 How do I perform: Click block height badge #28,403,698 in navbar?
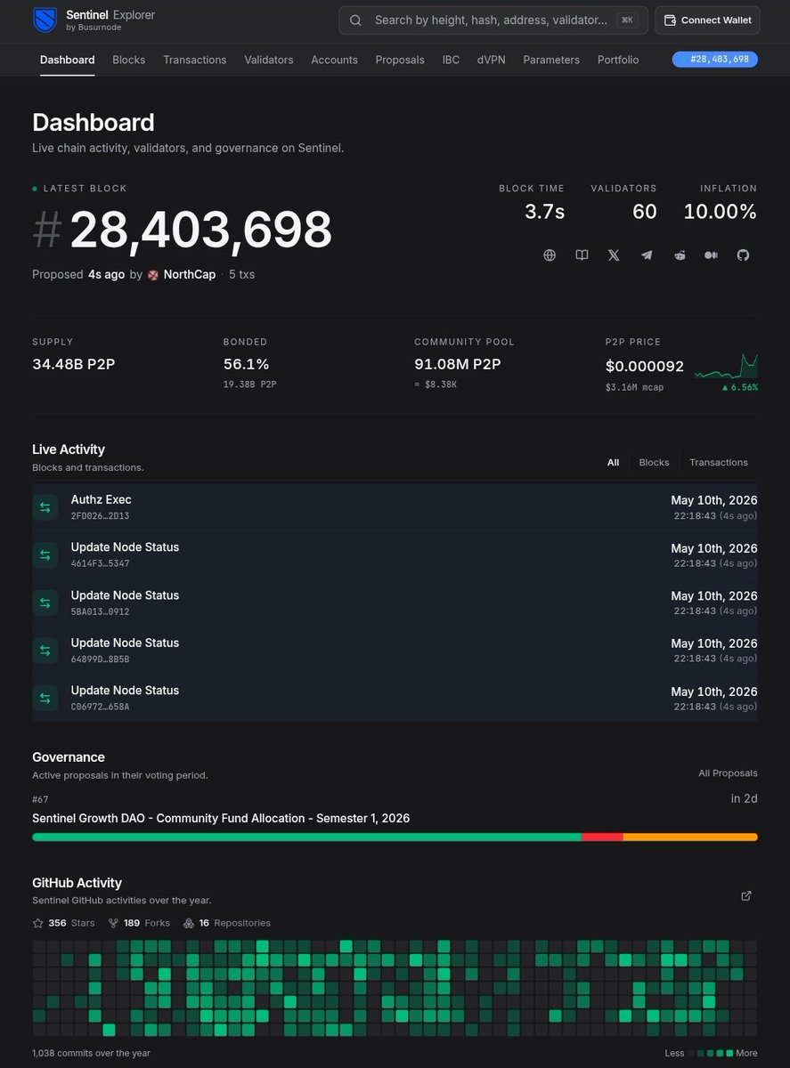(715, 60)
